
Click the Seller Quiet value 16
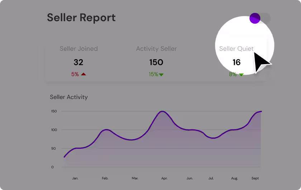click(236, 62)
